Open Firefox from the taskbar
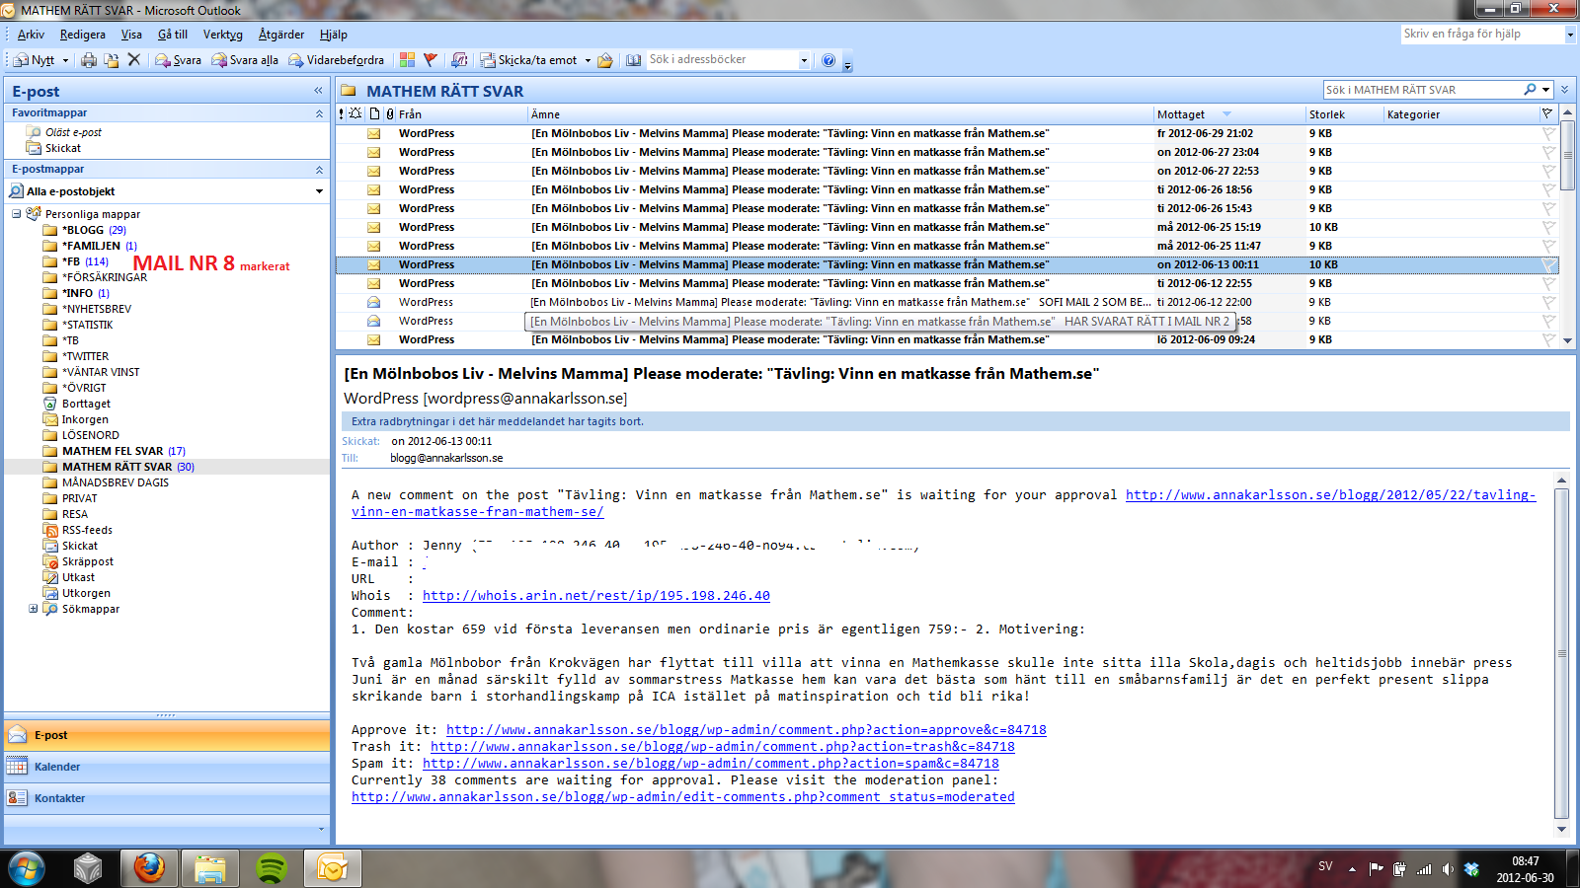This screenshot has width=1580, height=888. tap(149, 868)
